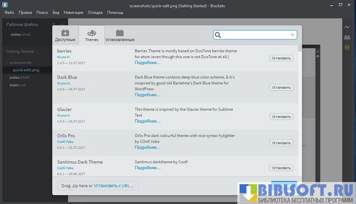The image size is (356, 204).
Task: Click the magnifier icon in search box
Action: point(218,35)
